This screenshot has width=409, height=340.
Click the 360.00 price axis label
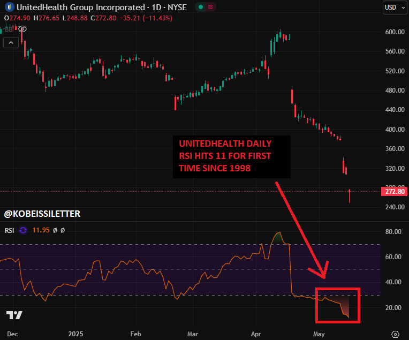(395, 149)
